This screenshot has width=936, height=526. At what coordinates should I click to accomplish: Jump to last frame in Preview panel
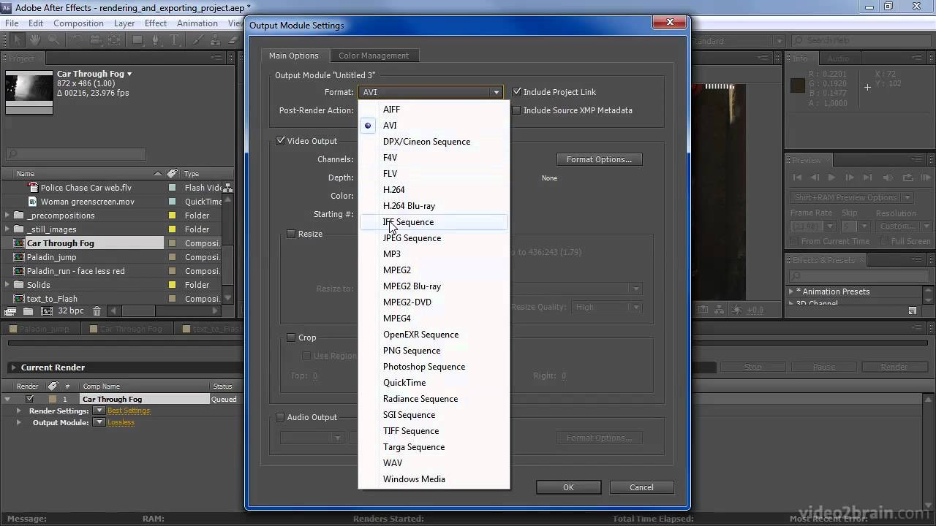point(868,178)
